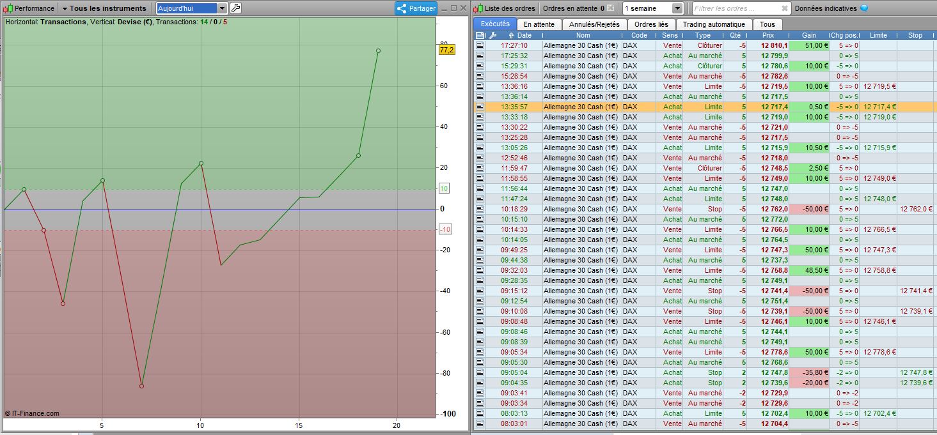Click the wrench icon in the orders table header

pos(492,35)
